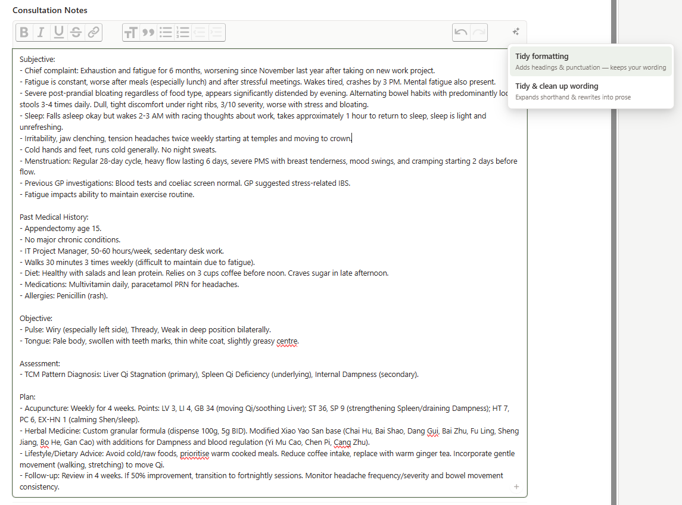Click the 'Lifestyle/Dietary Advice' line

[267, 459]
